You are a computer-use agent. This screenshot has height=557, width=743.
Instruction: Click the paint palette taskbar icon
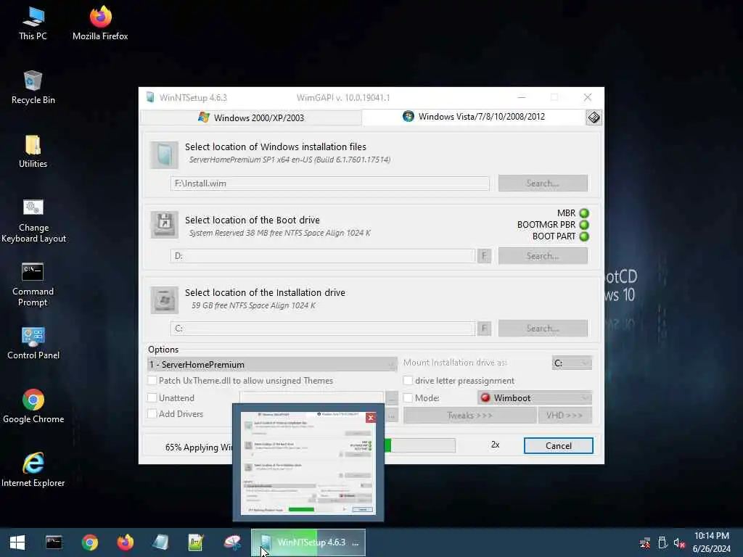pos(232,542)
